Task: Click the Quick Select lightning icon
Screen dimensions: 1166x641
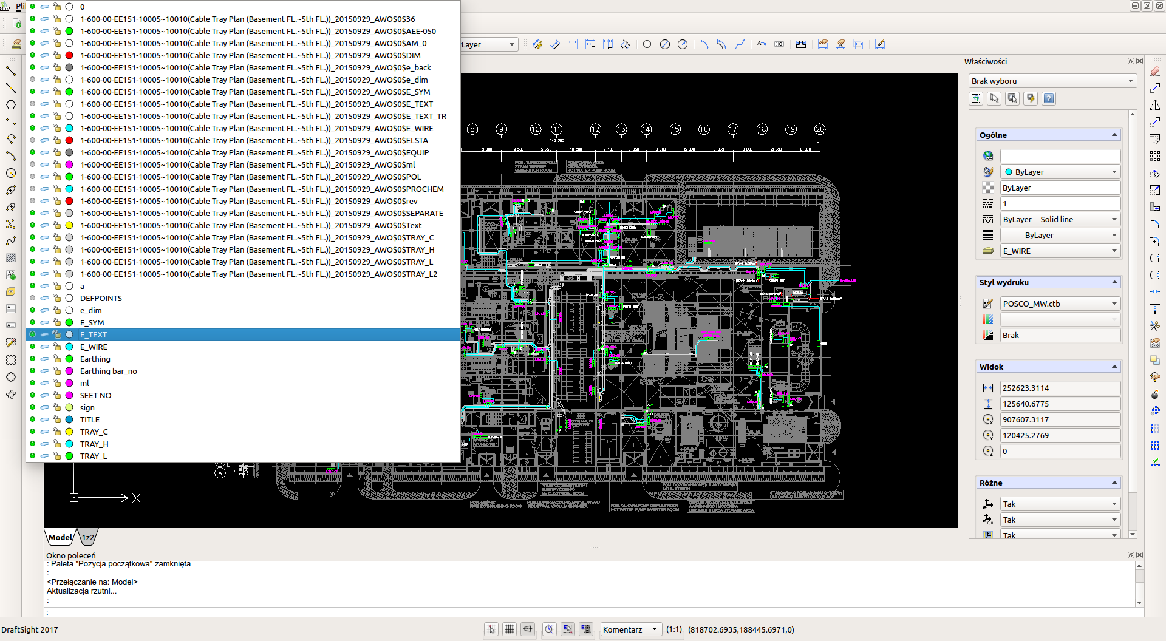Action: click(1031, 98)
